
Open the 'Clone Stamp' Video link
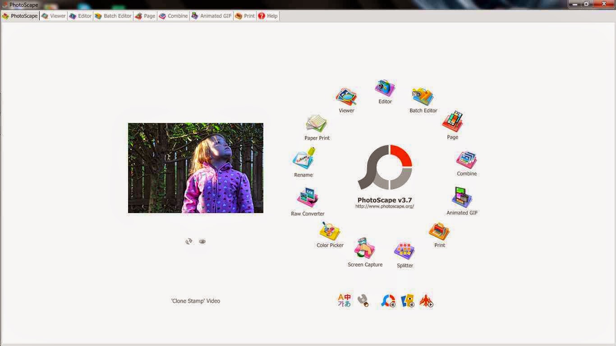coord(196,301)
